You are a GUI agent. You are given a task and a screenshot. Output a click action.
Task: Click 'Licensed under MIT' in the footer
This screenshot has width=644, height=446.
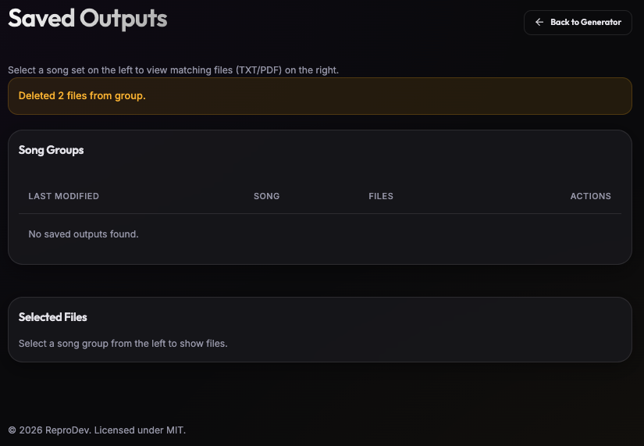140,430
